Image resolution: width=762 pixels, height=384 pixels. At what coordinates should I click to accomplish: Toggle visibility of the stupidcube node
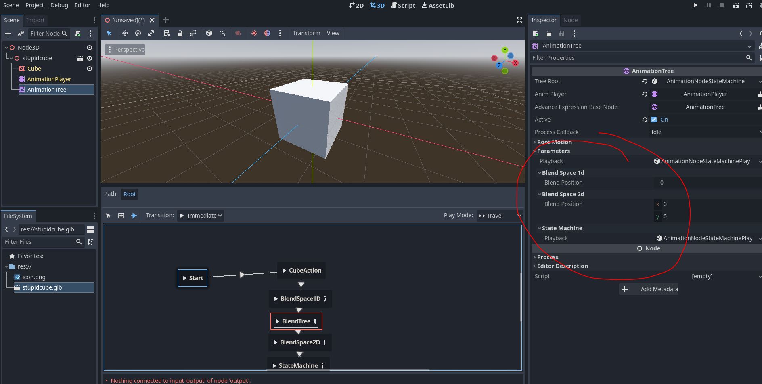(x=90, y=58)
